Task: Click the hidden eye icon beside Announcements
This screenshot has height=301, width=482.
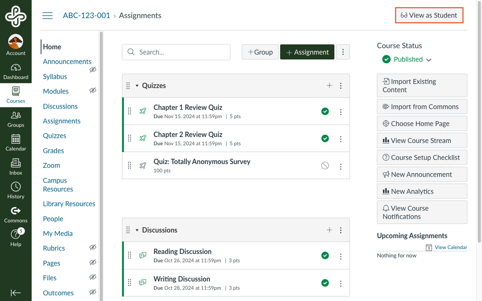Action: 93,70
